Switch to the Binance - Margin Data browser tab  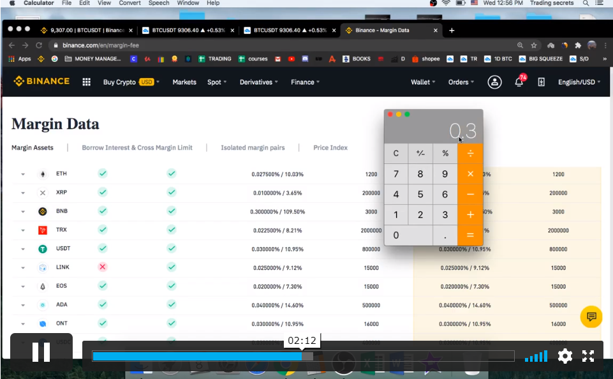pyautogui.click(x=391, y=30)
